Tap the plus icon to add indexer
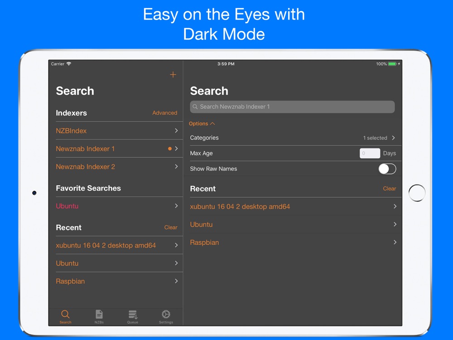Viewport: 453px width, 340px height. pyautogui.click(x=173, y=75)
